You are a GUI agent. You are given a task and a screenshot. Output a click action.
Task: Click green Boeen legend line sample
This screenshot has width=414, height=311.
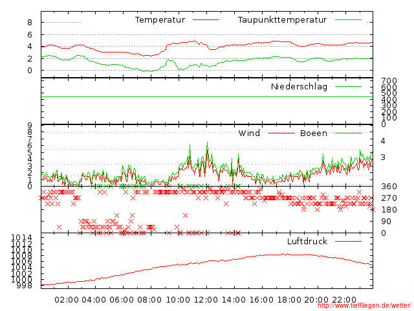coord(348,133)
